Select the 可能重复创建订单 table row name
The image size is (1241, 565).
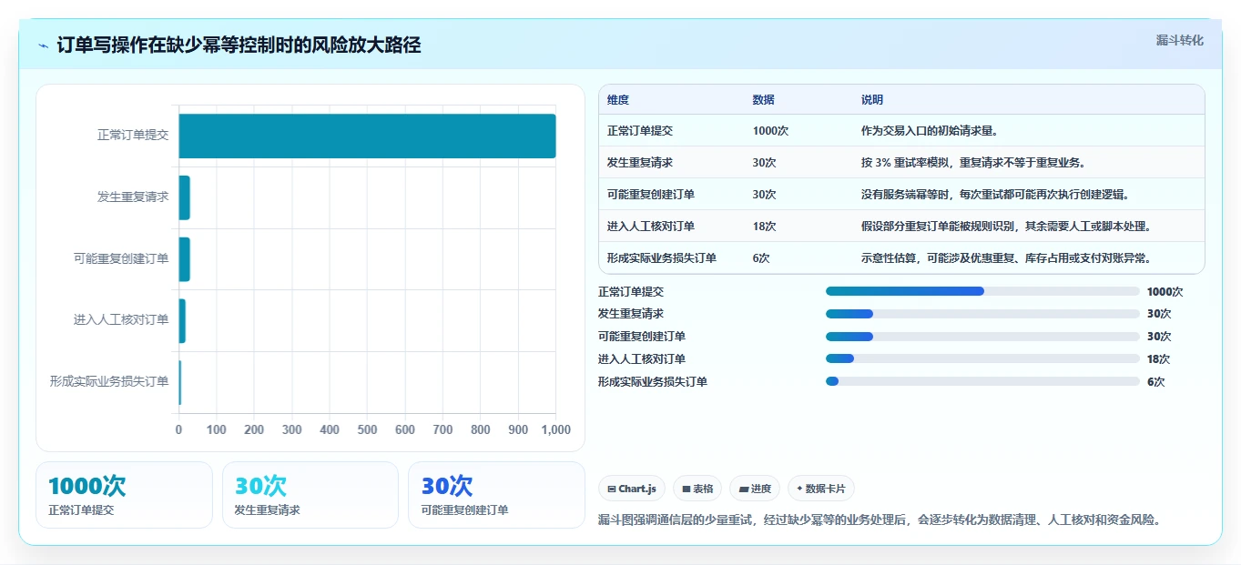651,195
